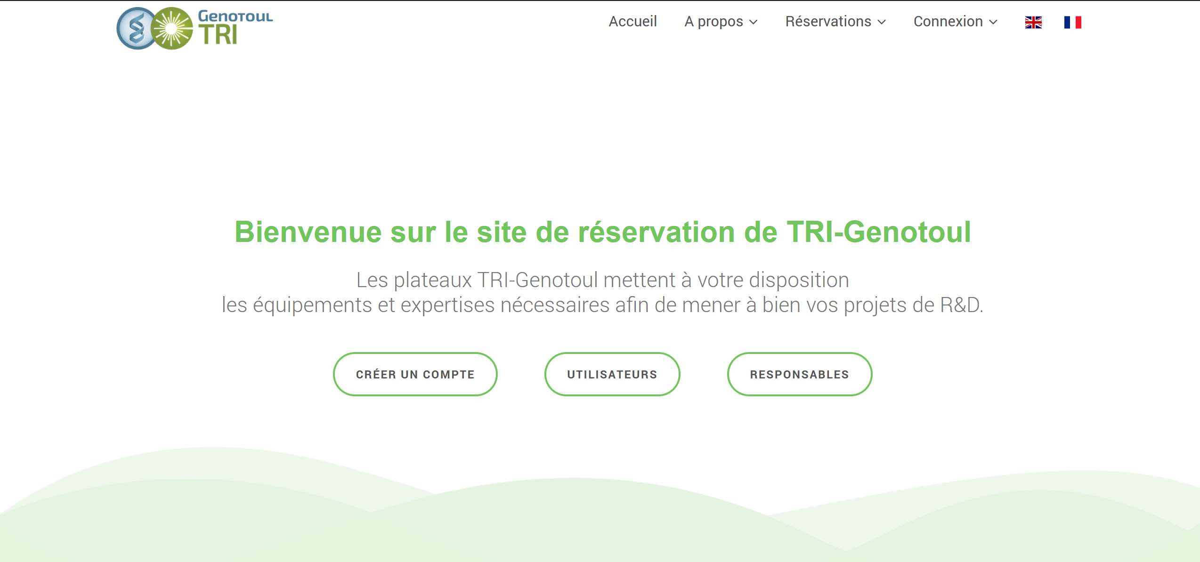1200x562 pixels.
Task: Expand the chevron beside A propos
Action: (x=754, y=22)
